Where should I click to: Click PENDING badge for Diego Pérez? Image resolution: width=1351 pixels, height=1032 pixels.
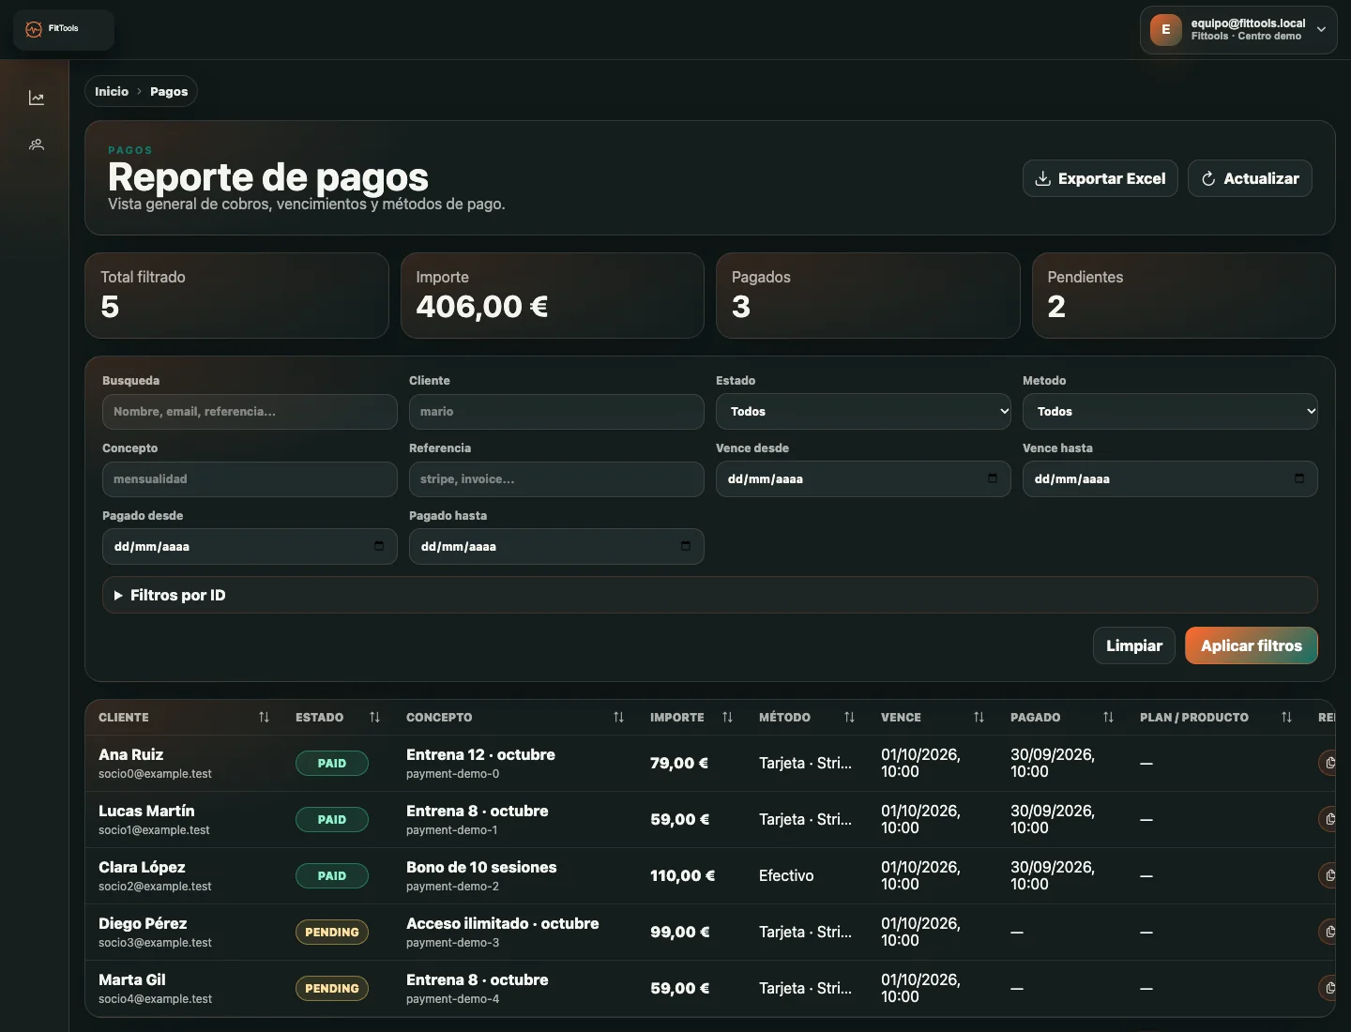(332, 932)
